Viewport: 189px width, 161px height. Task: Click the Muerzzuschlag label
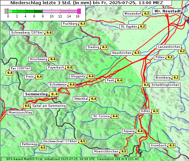(x=20, y=113)
